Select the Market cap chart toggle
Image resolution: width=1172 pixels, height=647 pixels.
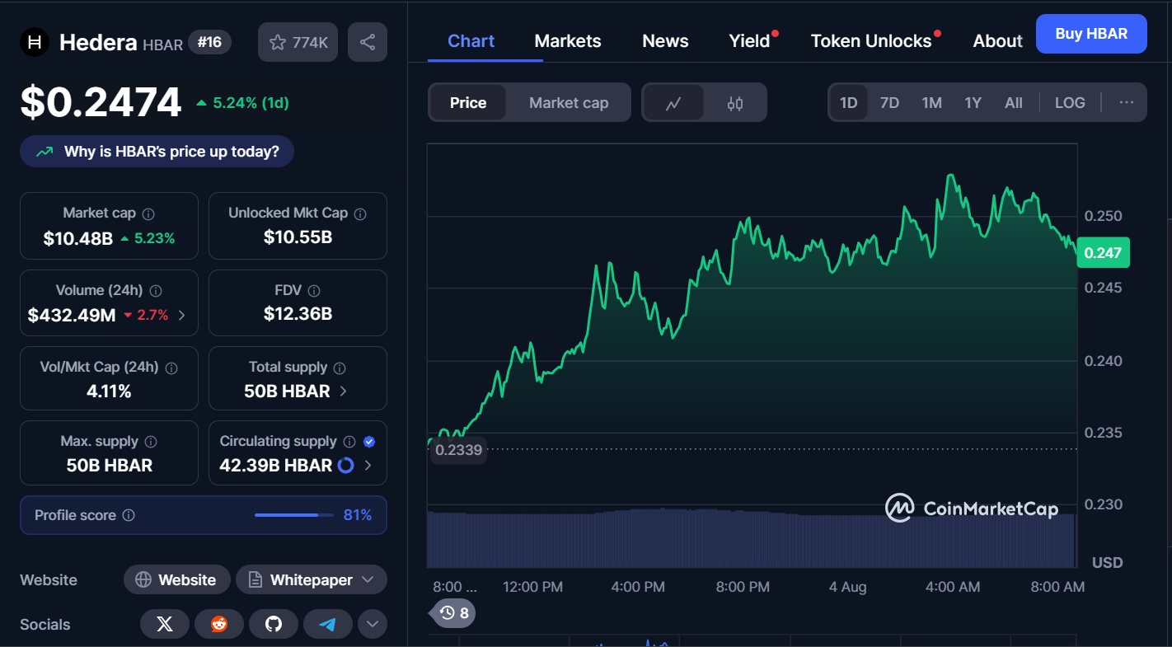point(569,103)
